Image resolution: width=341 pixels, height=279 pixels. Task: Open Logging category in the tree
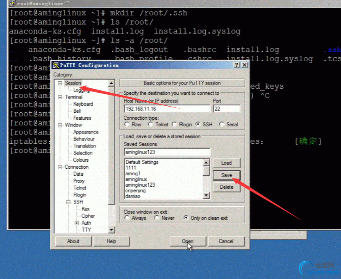click(x=81, y=90)
